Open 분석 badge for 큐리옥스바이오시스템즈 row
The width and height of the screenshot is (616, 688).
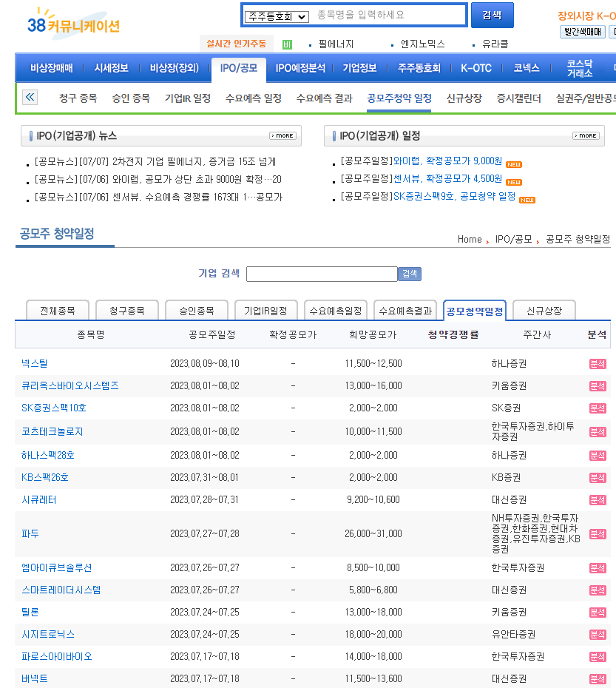[x=598, y=386]
